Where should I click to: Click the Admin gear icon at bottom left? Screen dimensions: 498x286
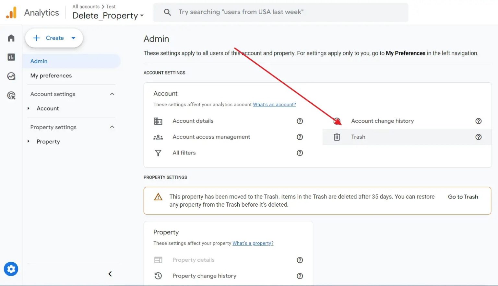(x=11, y=269)
